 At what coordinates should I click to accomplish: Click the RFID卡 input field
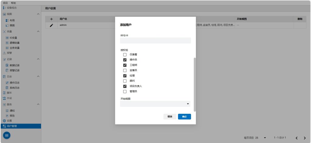point(155,40)
